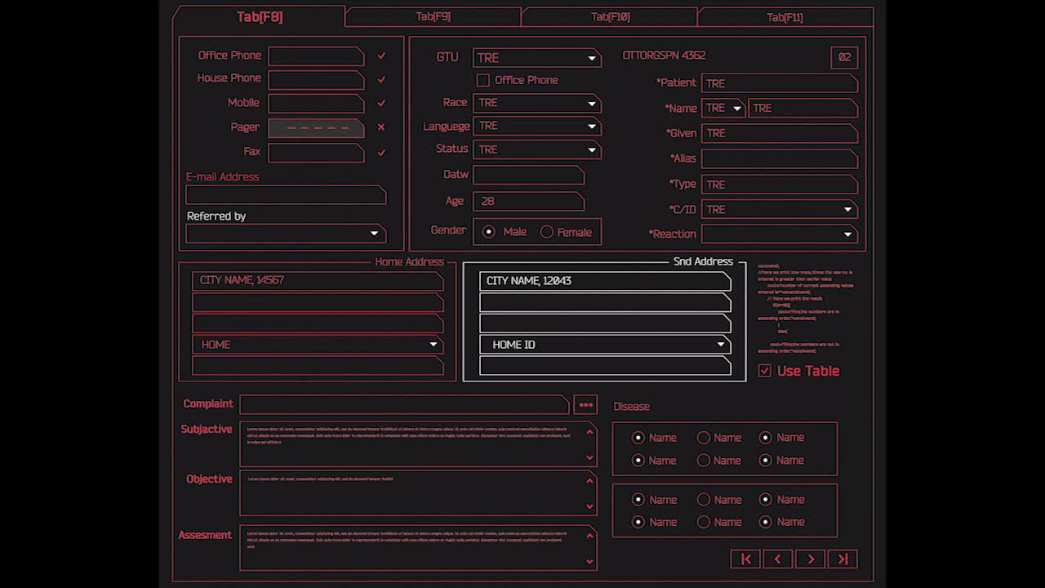Open the GTU dropdown
The width and height of the screenshot is (1045, 588).
pos(537,58)
